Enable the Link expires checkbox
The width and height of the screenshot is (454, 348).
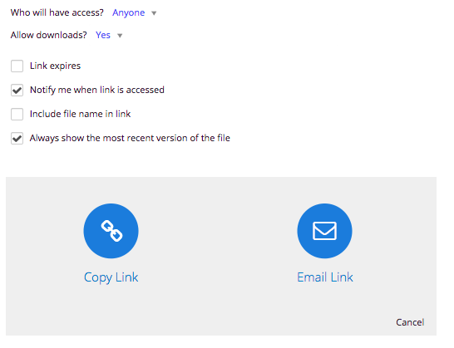click(x=17, y=66)
